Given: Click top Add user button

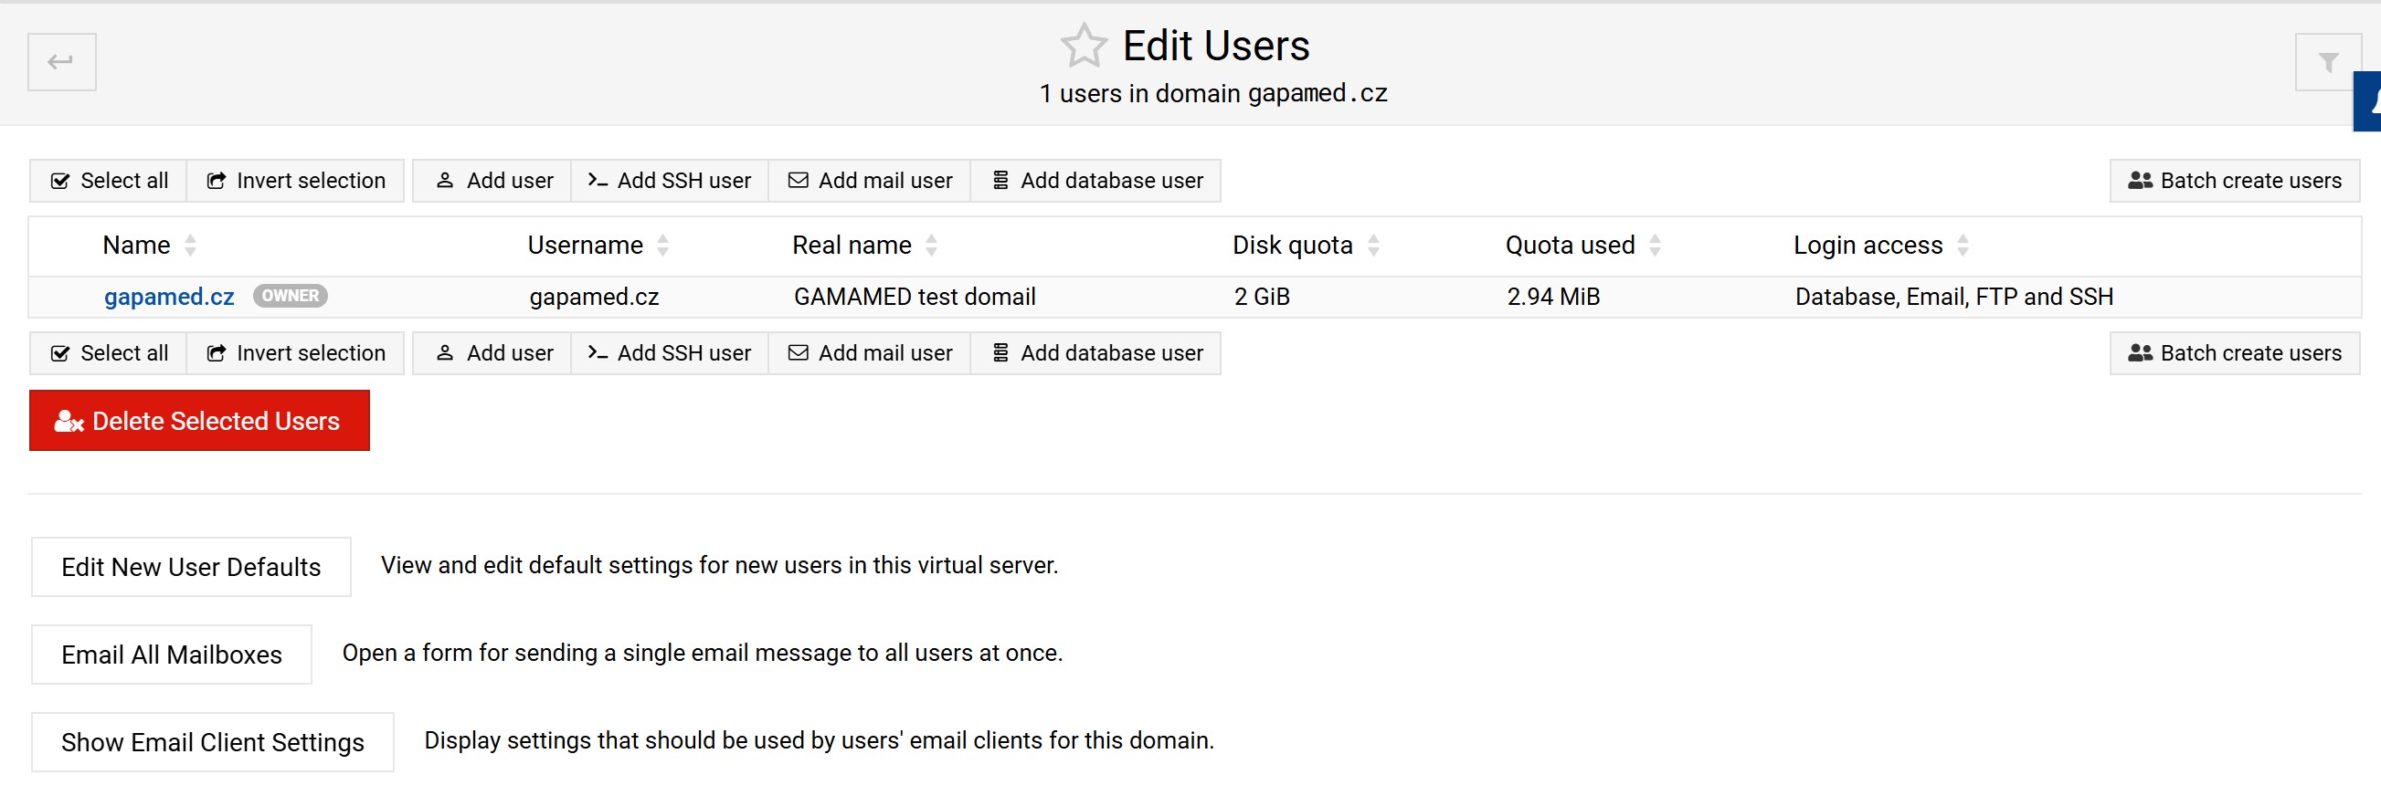Looking at the screenshot, I should [492, 181].
